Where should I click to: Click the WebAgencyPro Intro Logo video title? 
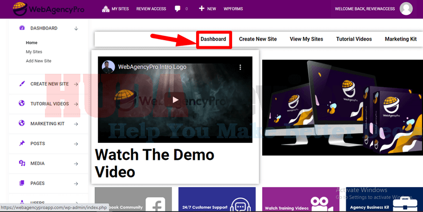[x=152, y=67]
